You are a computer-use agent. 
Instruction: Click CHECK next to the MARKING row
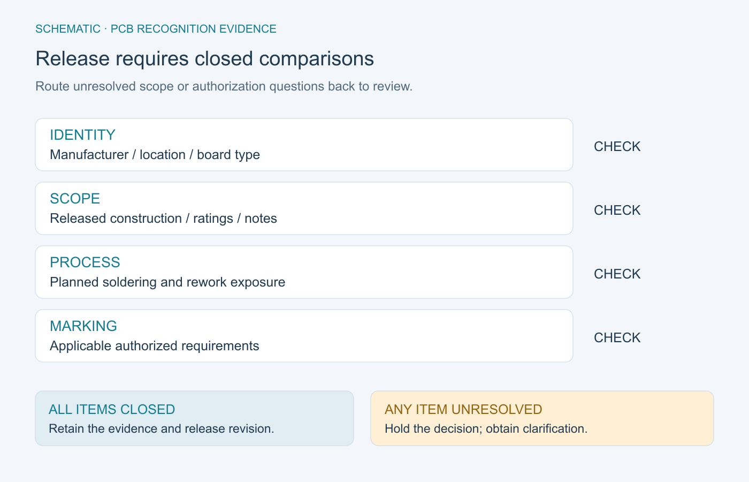coord(617,337)
